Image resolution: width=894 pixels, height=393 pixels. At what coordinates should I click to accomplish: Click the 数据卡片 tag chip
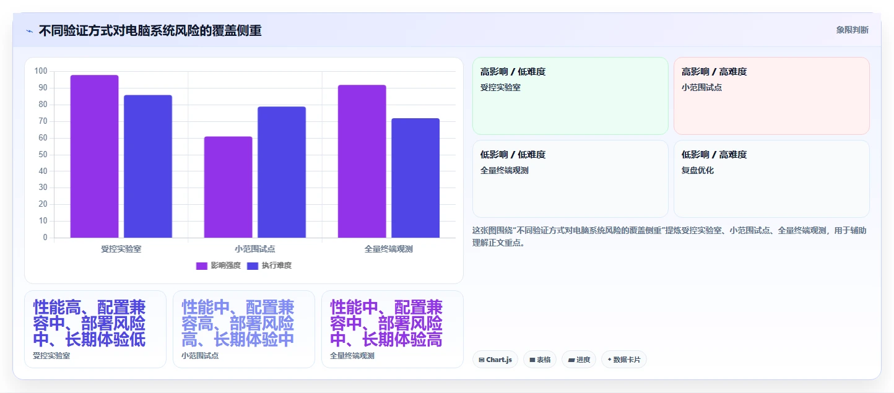click(624, 360)
